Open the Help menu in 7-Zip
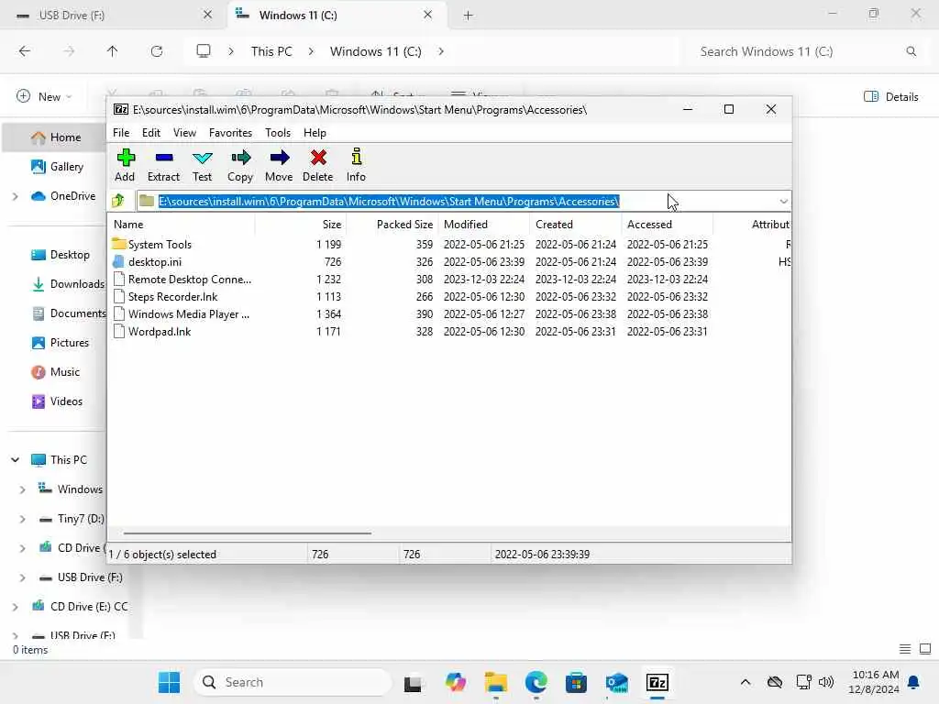 pyautogui.click(x=315, y=133)
